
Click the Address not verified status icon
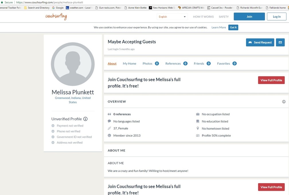[x=53, y=143]
